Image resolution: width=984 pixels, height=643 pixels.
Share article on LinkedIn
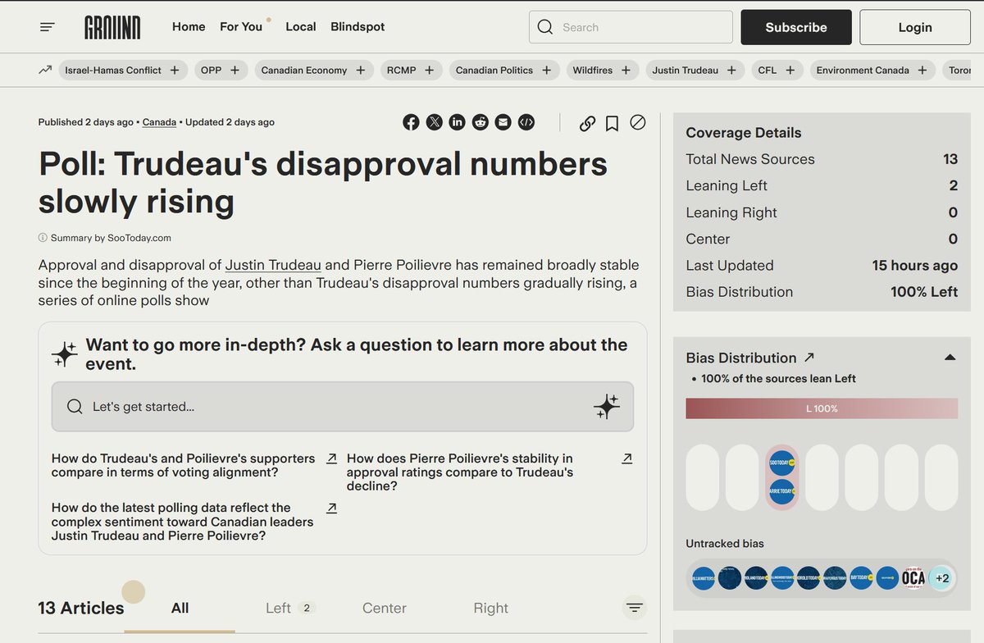(457, 122)
